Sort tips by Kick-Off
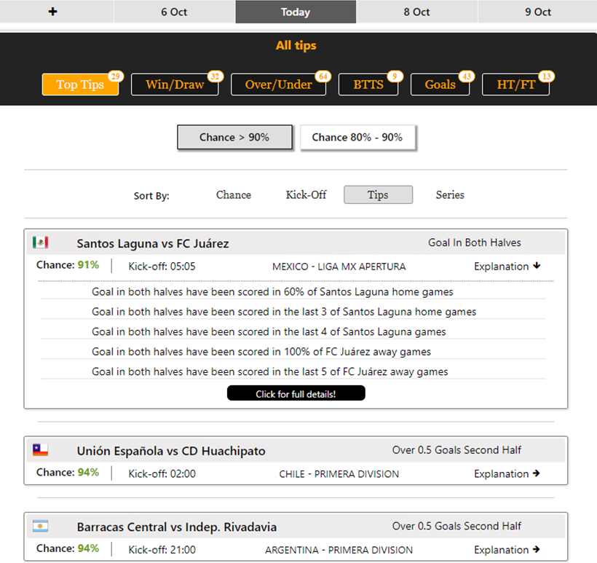The image size is (597, 563). [306, 195]
